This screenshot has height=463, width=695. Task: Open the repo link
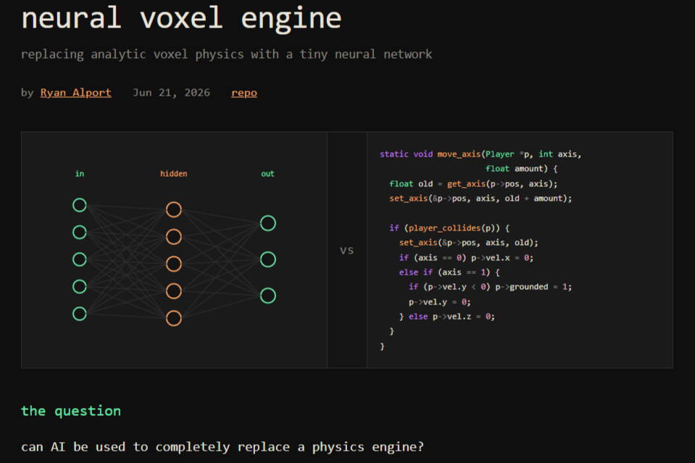click(244, 93)
